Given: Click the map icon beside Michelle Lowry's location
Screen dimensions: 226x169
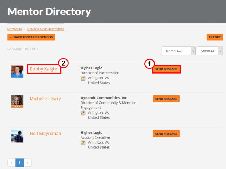Looking at the screenshot, I should (x=83, y=113).
